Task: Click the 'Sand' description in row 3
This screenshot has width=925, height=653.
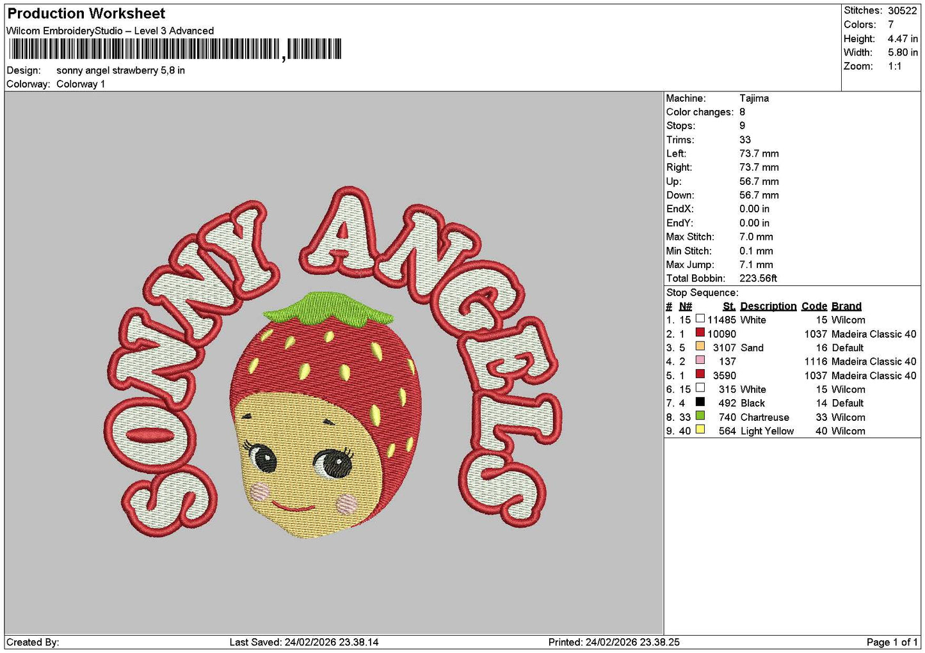Action: click(x=752, y=348)
